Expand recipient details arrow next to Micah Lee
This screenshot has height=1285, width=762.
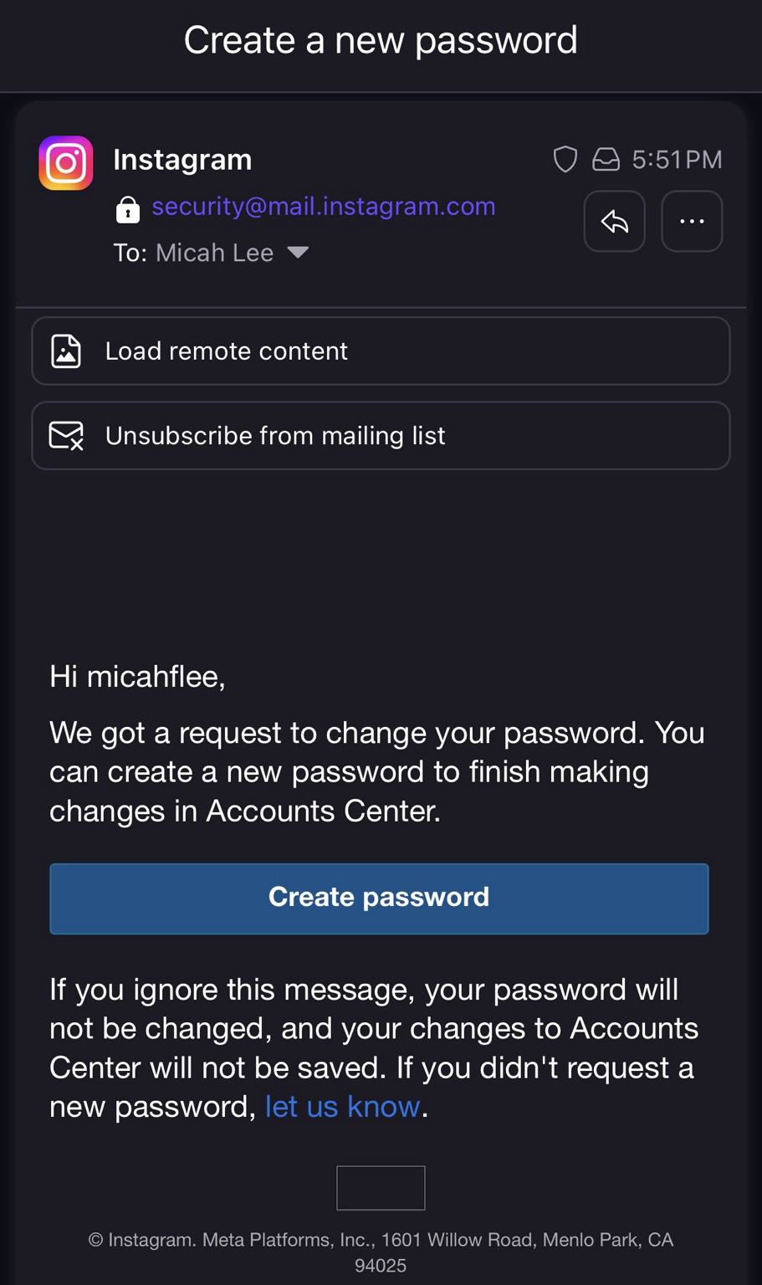298,253
